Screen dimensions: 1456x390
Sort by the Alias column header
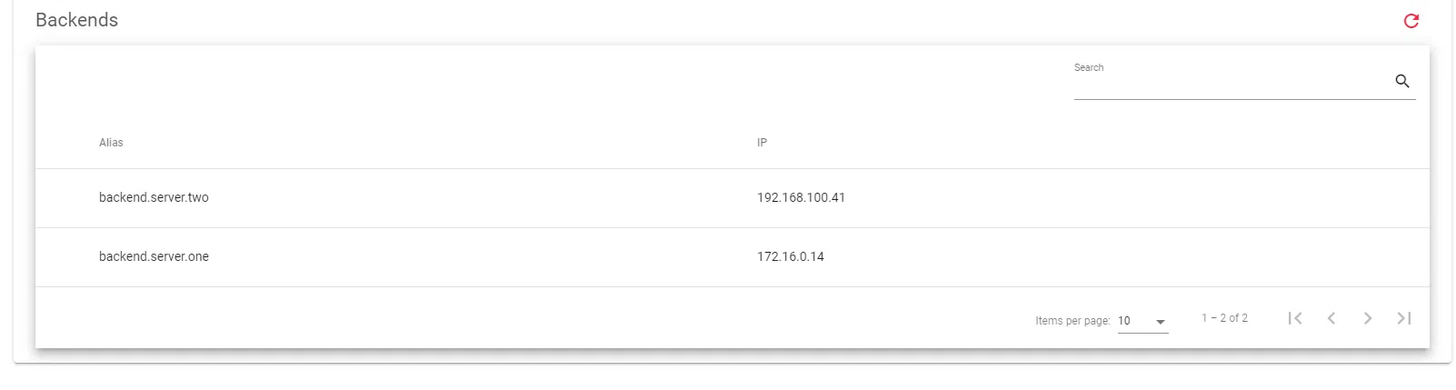click(111, 143)
